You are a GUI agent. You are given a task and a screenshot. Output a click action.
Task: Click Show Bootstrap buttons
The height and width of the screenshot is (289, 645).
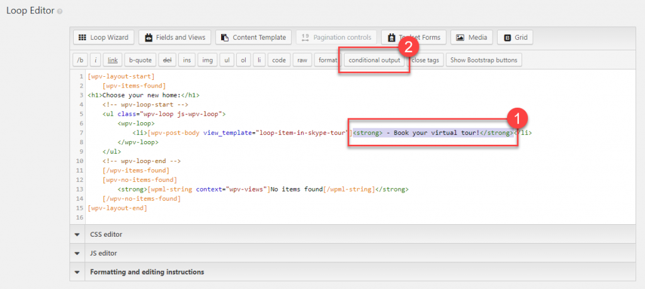[484, 60]
